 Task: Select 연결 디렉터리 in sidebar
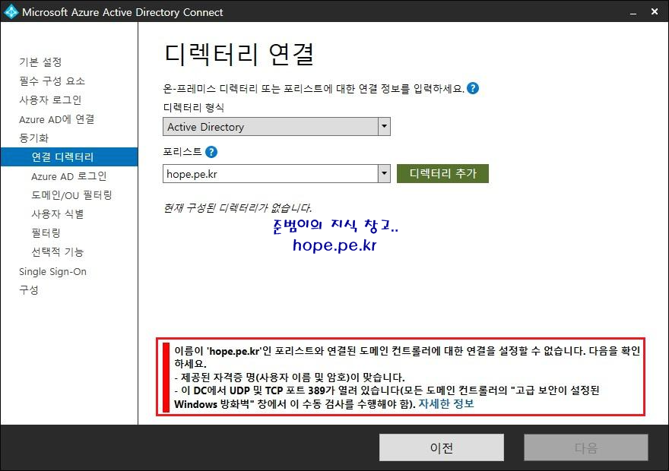(69, 156)
